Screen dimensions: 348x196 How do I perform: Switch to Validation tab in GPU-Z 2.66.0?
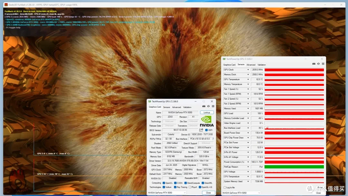tap(187, 107)
